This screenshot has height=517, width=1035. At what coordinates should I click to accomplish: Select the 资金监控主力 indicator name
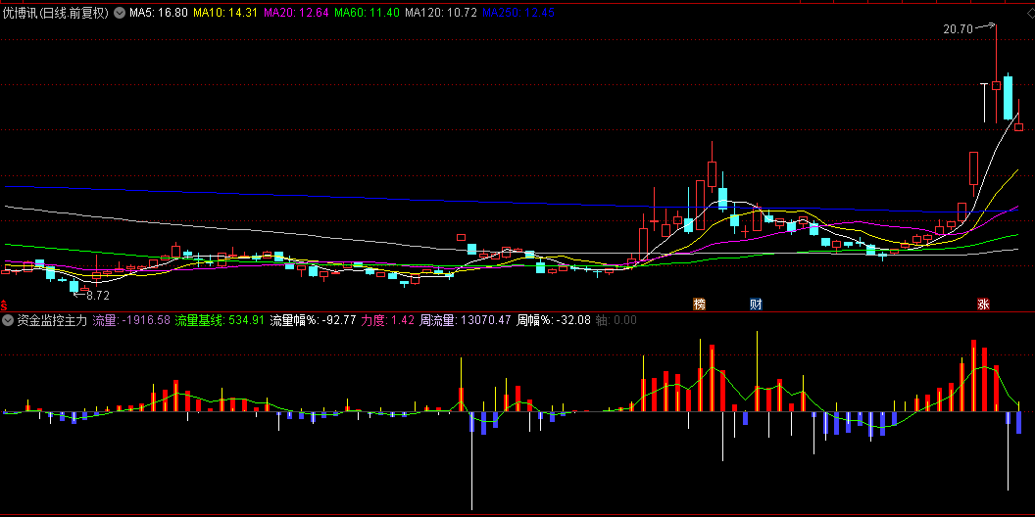click(52, 321)
